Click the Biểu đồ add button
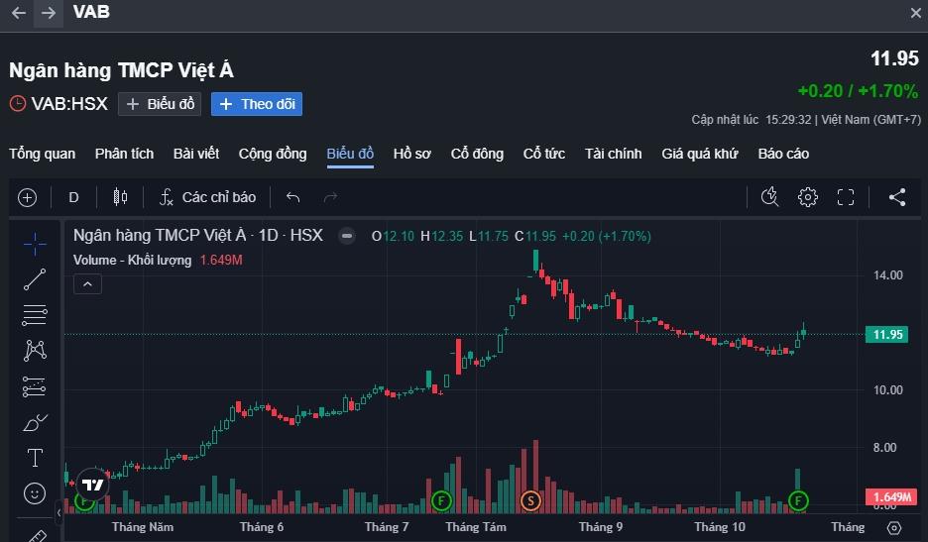Viewport: 928px width, 542px height. pos(161,104)
